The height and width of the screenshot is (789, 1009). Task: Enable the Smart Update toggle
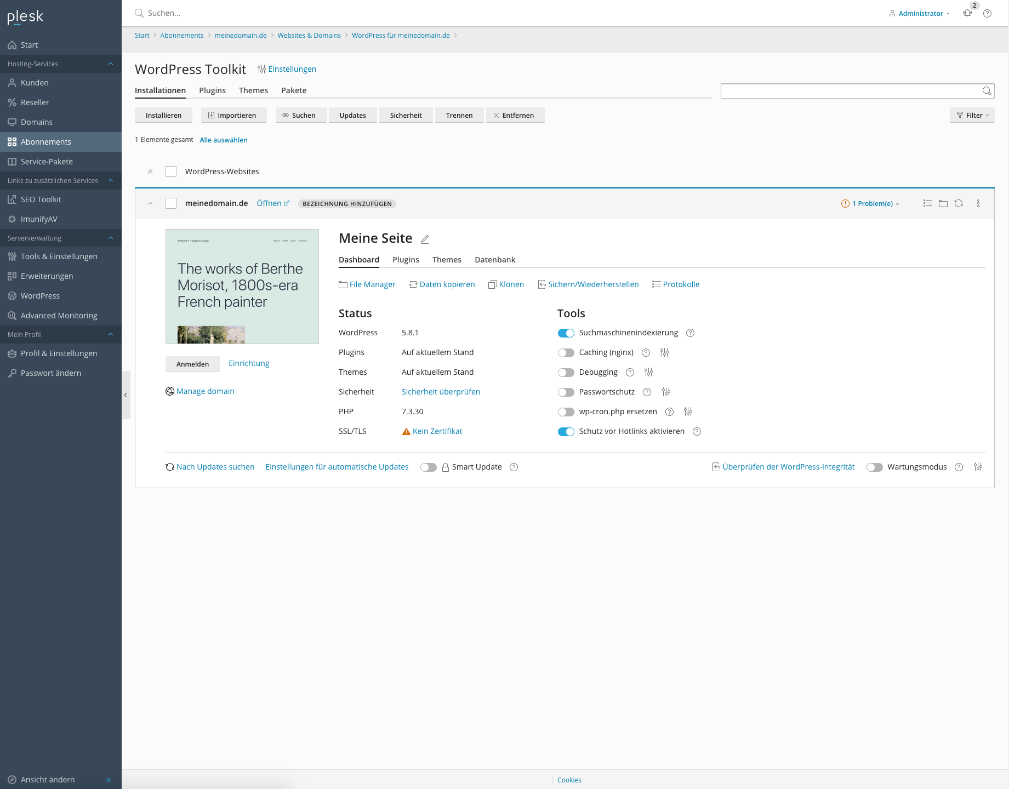point(428,467)
